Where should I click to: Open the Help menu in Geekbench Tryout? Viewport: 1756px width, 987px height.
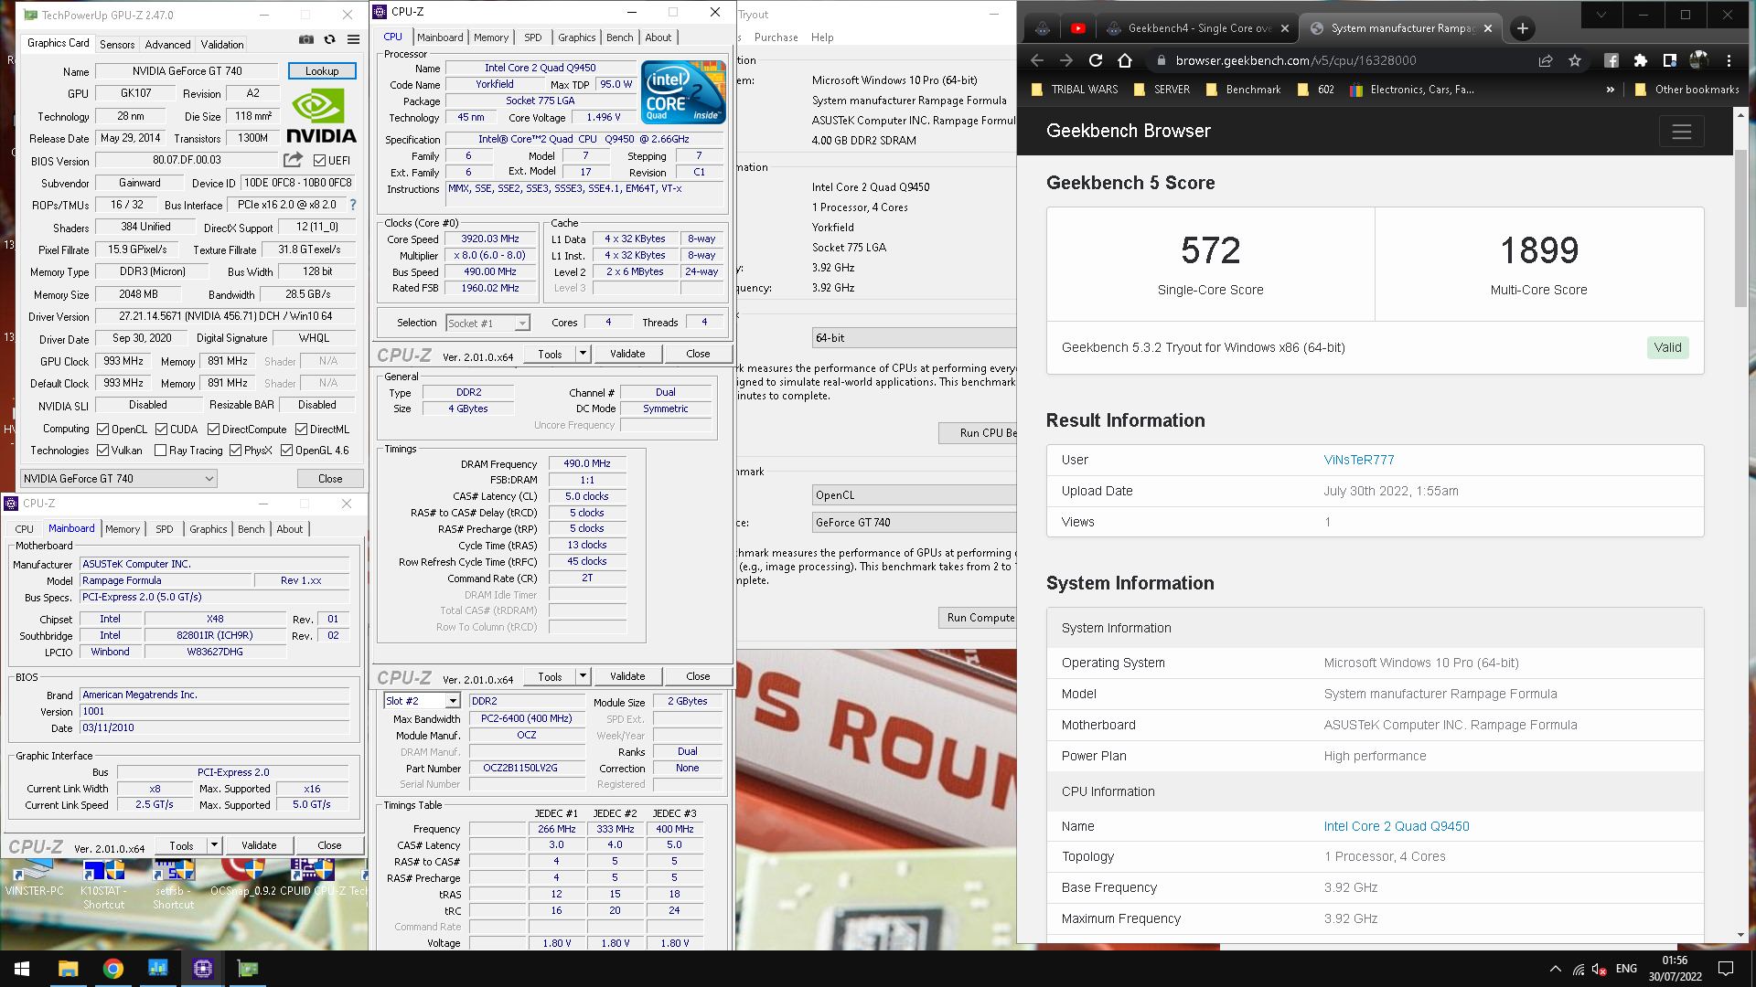(x=822, y=37)
